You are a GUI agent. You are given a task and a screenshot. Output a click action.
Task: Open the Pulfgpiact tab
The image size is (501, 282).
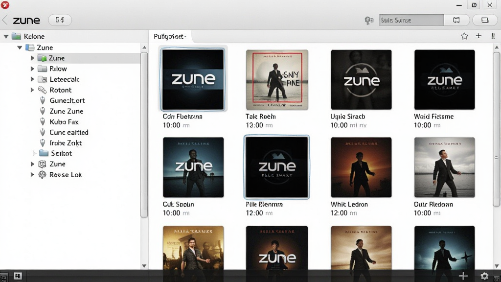click(x=170, y=36)
